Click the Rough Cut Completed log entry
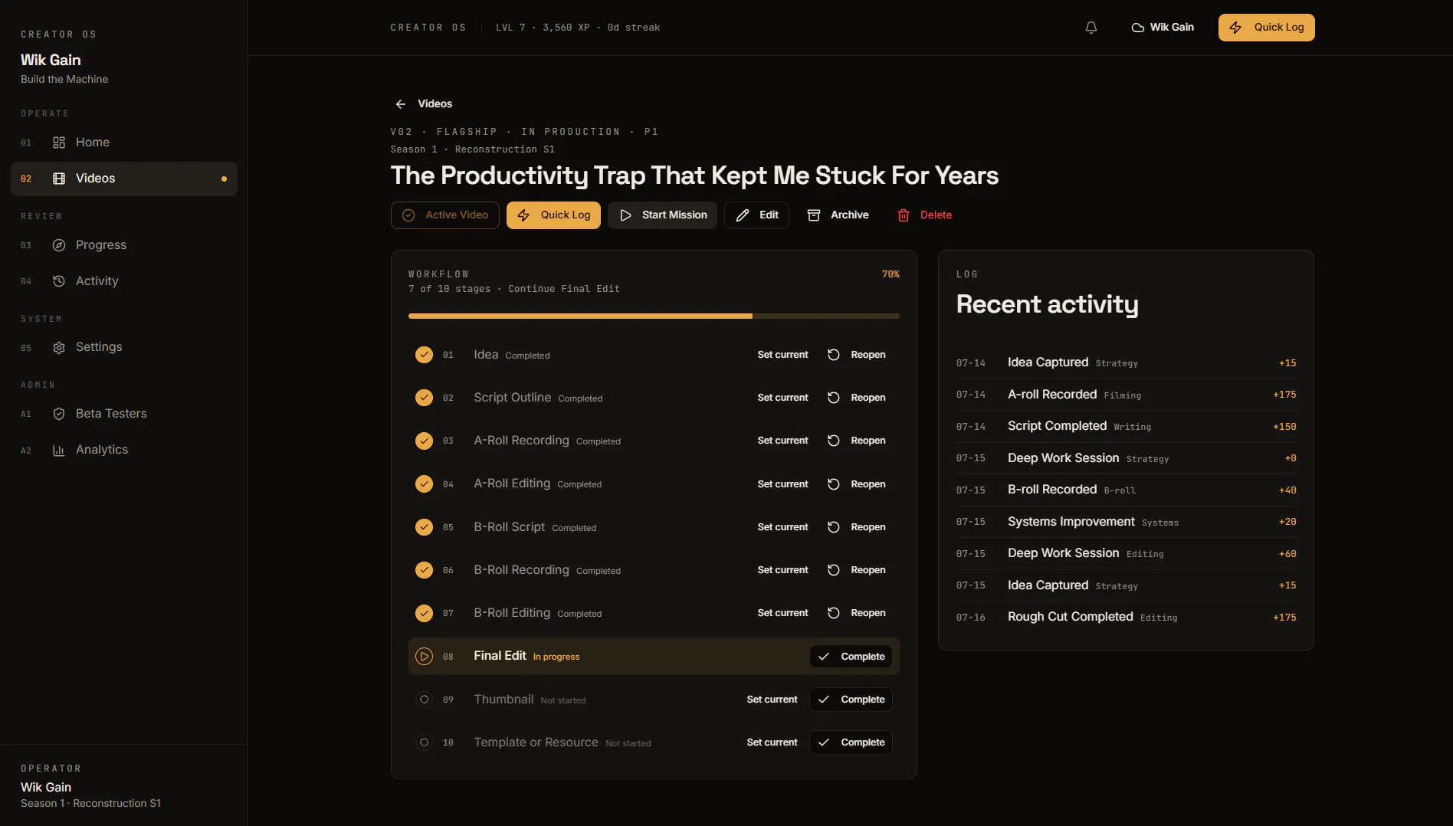The height and width of the screenshot is (826, 1453). [1126, 618]
